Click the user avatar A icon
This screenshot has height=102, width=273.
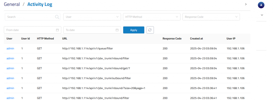[x=261, y=5]
